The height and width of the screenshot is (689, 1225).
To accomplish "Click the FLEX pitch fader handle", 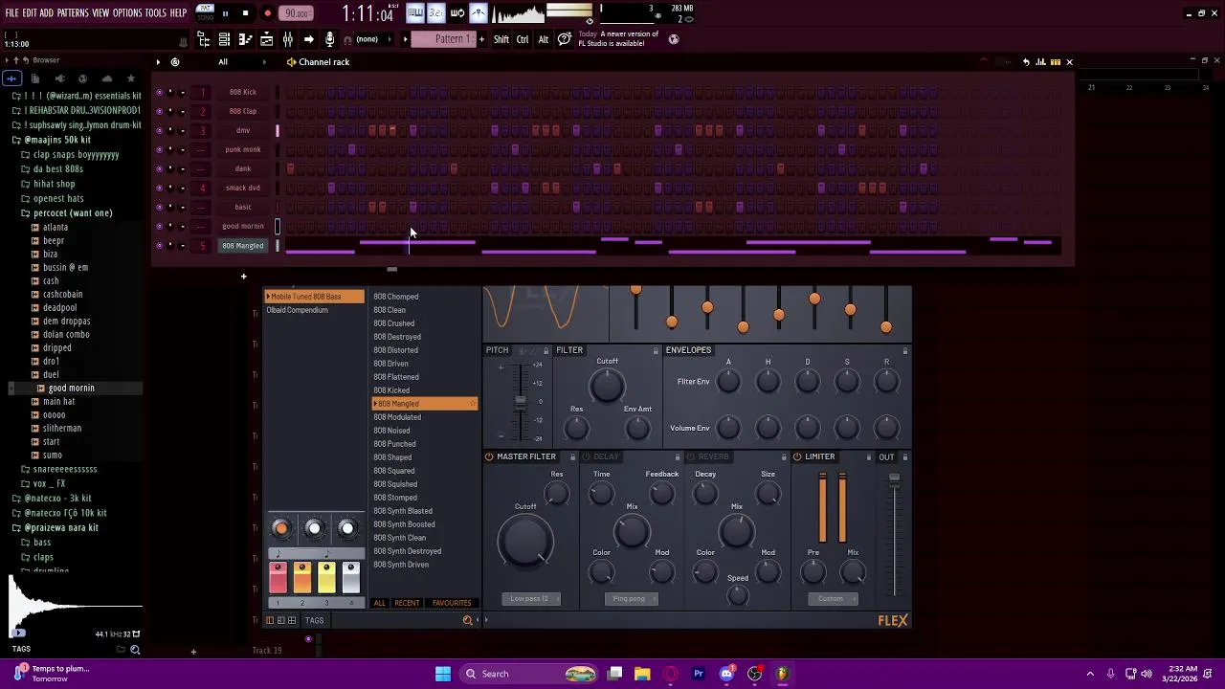I will coord(520,401).
